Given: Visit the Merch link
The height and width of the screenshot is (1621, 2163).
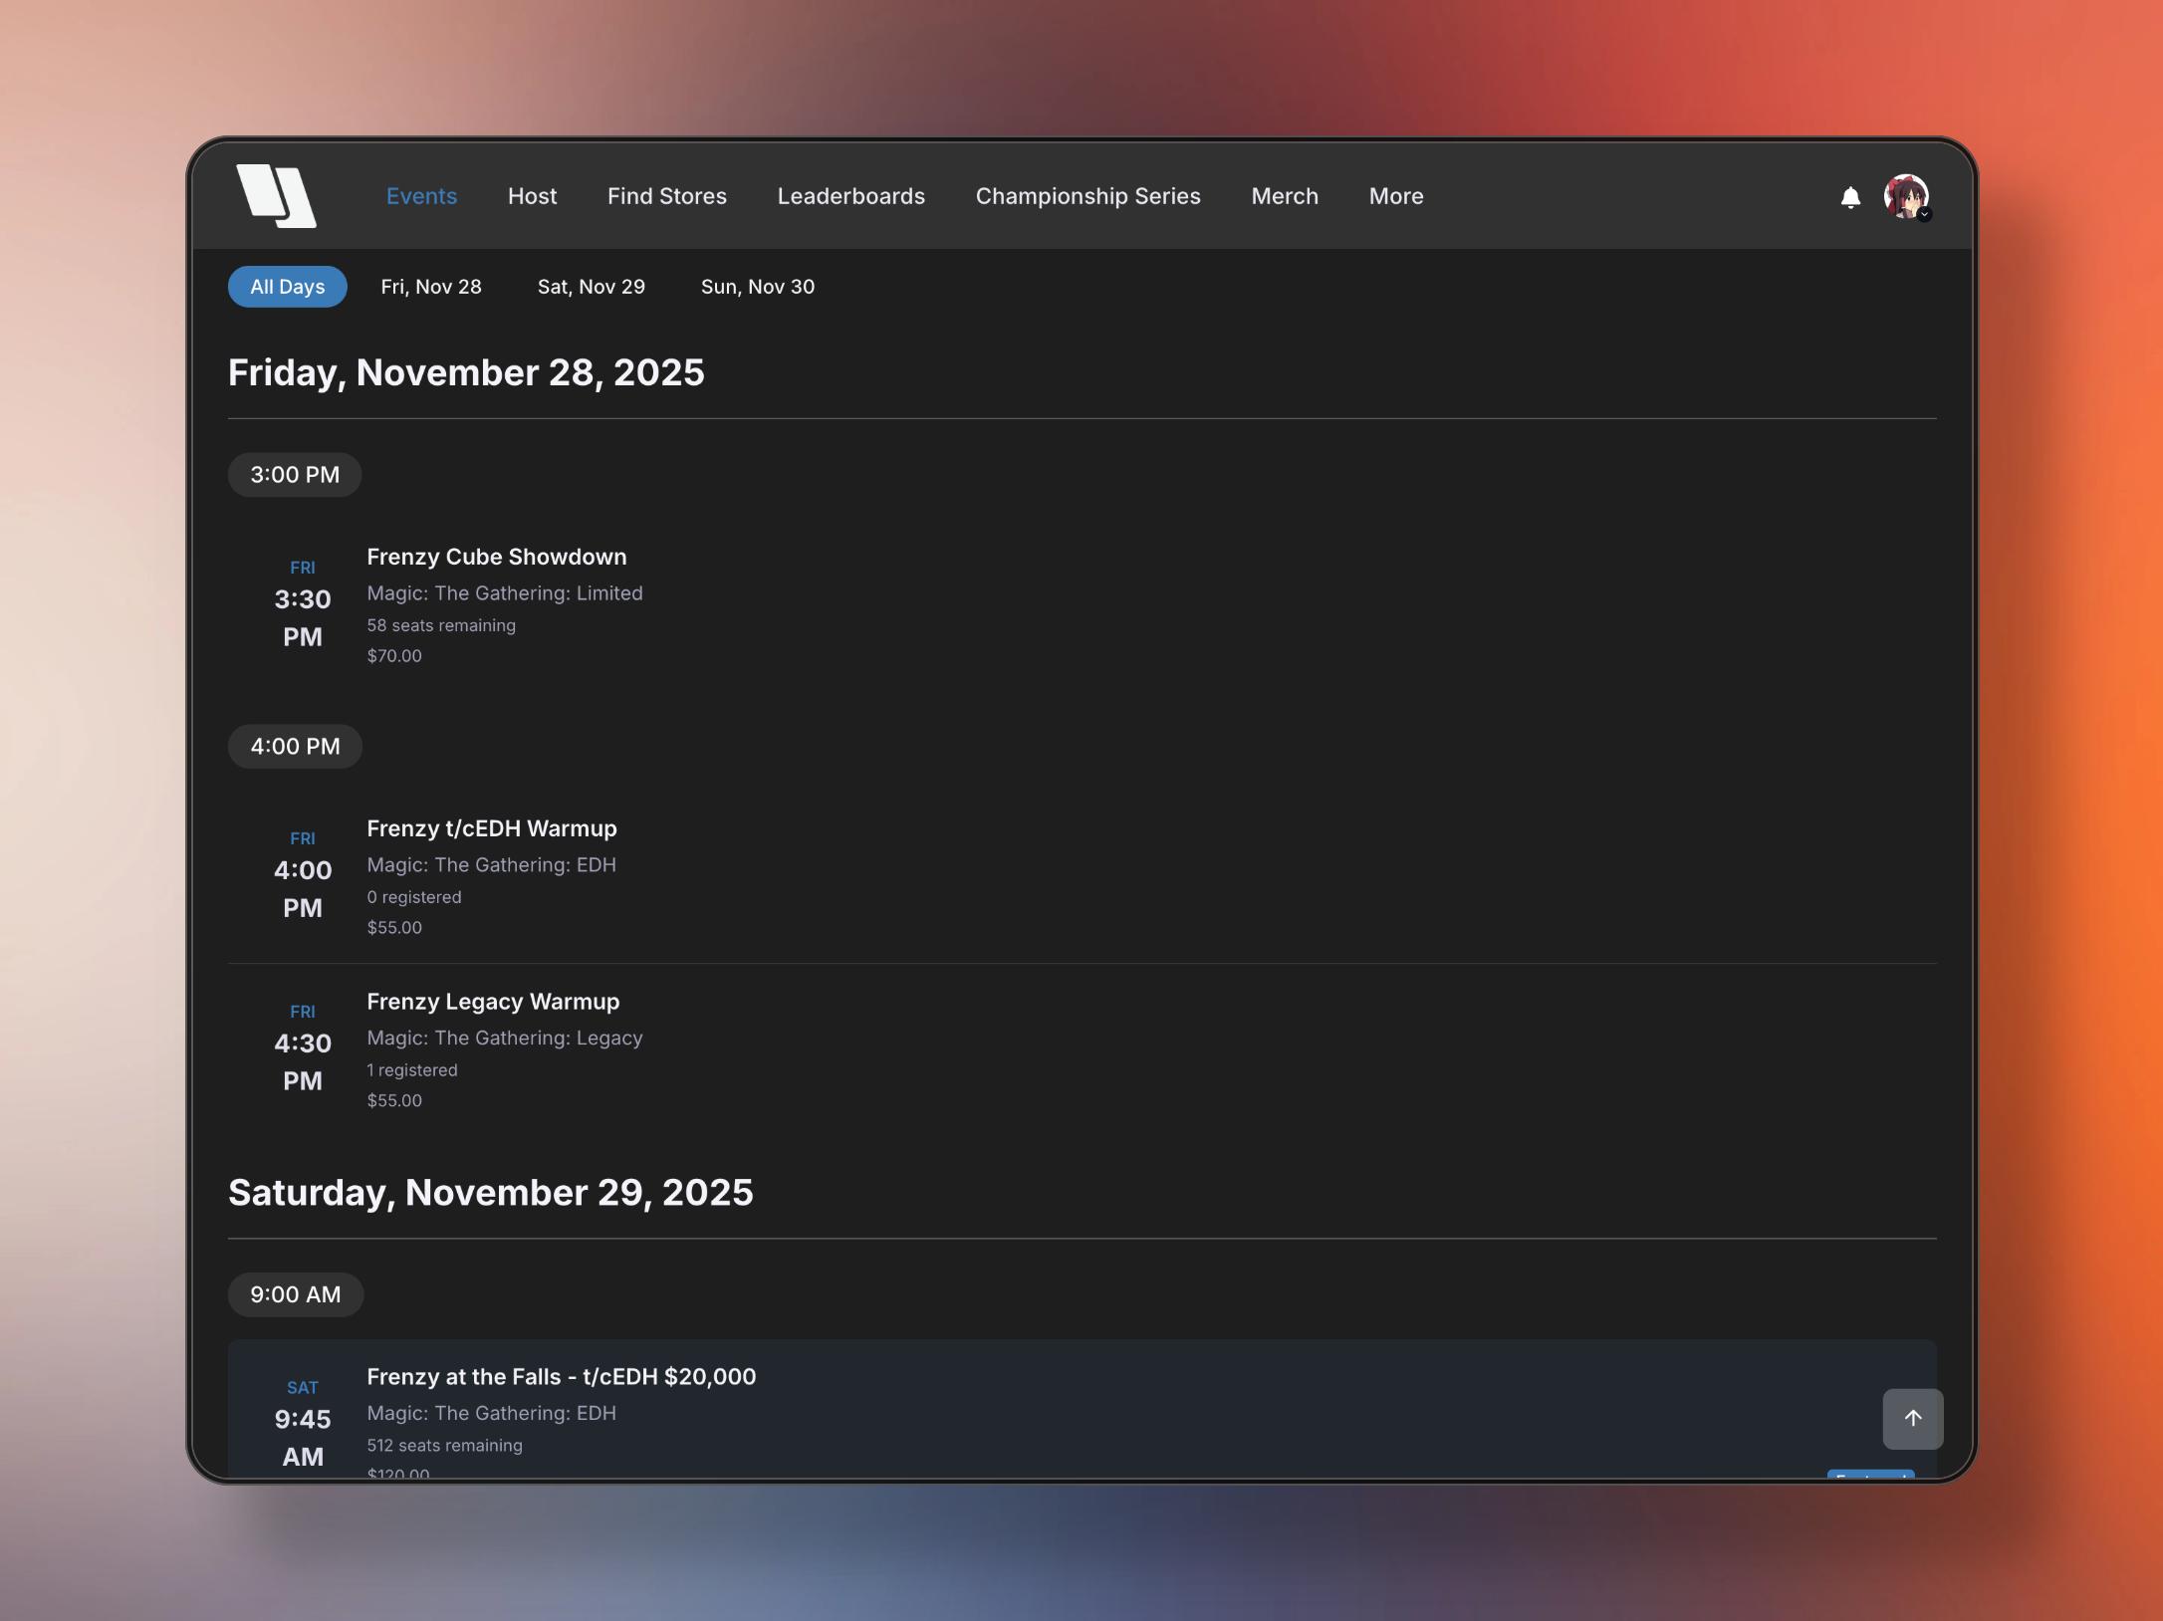Looking at the screenshot, I should [1284, 196].
